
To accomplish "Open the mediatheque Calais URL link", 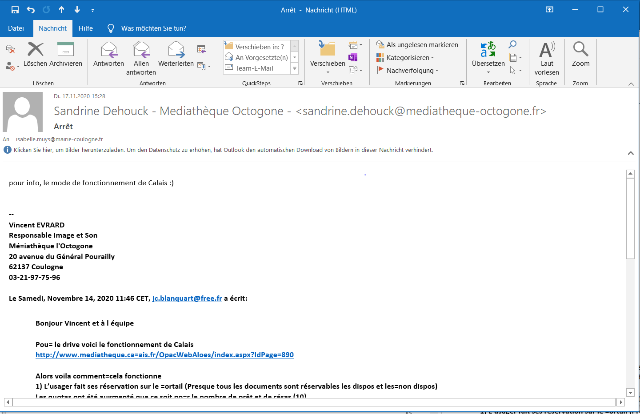I will point(164,355).
